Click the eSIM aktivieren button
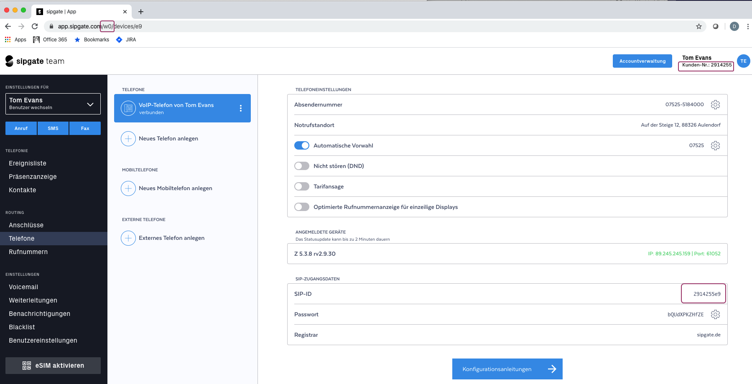Image resolution: width=752 pixels, height=384 pixels. click(53, 366)
